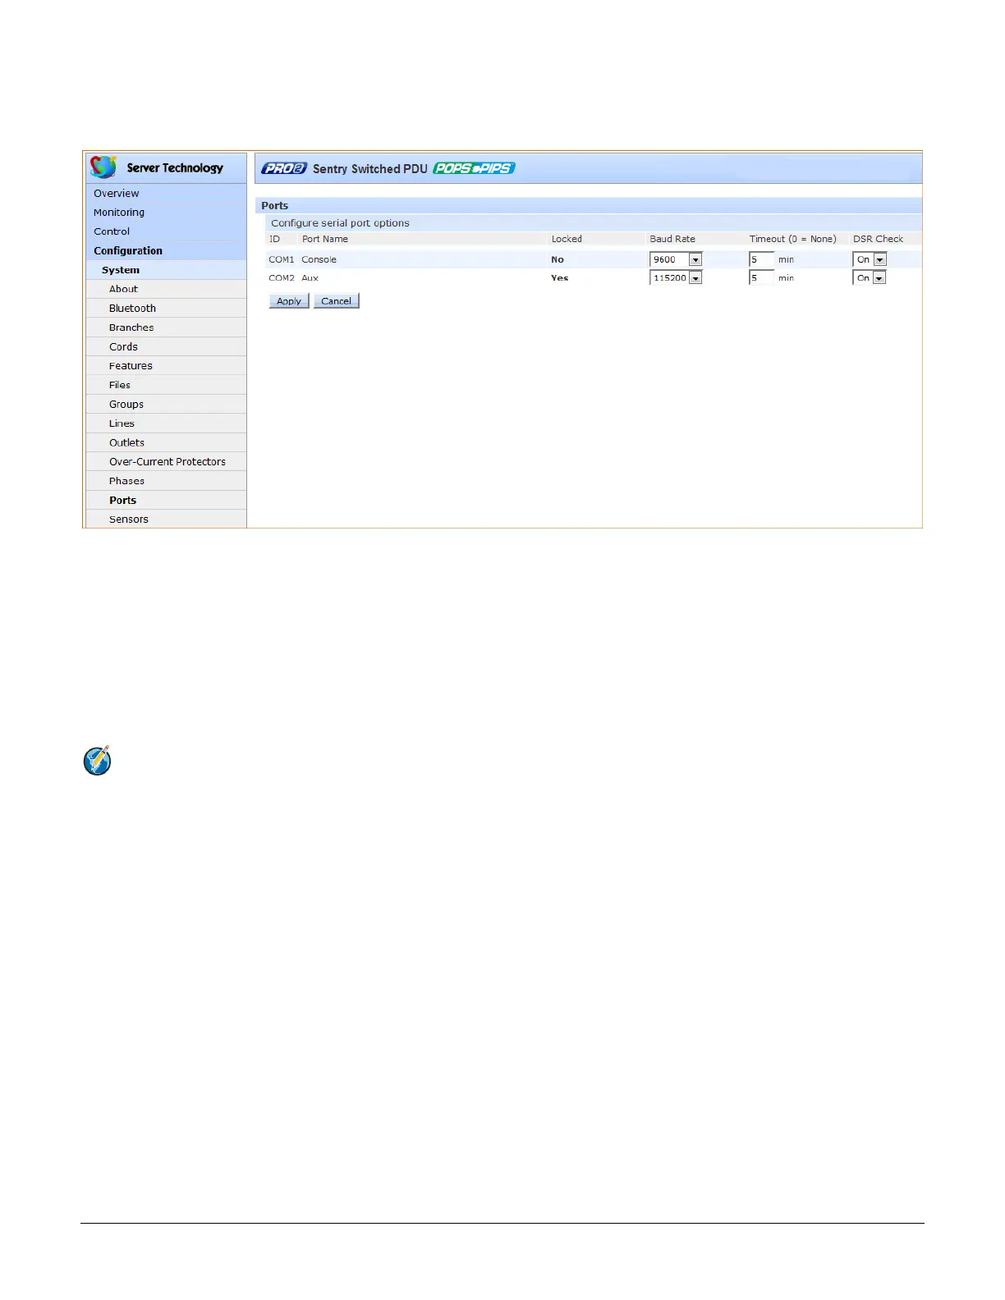Viewport: 1005px width, 1300px height.
Task: Open the COM1 DSR Check dropdown
Action: [870, 259]
